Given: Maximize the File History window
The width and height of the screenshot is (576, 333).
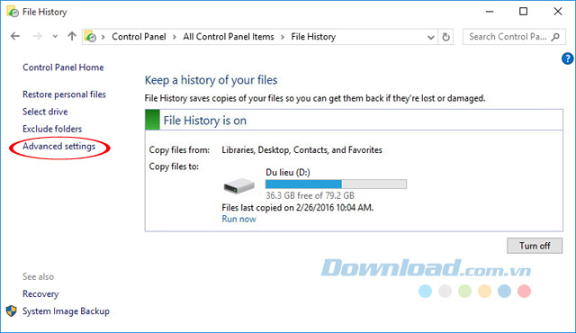Looking at the screenshot, I should point(524,12).
